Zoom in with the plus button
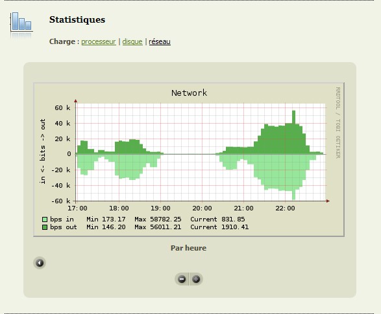The height and width of the screenshot is (314, 381). (196, 279)
